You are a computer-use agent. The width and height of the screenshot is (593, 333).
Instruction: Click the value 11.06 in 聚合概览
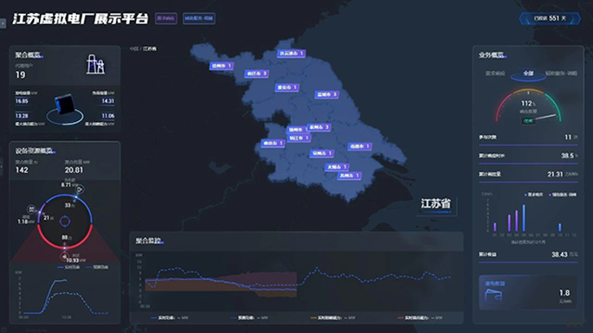(108, 116)
